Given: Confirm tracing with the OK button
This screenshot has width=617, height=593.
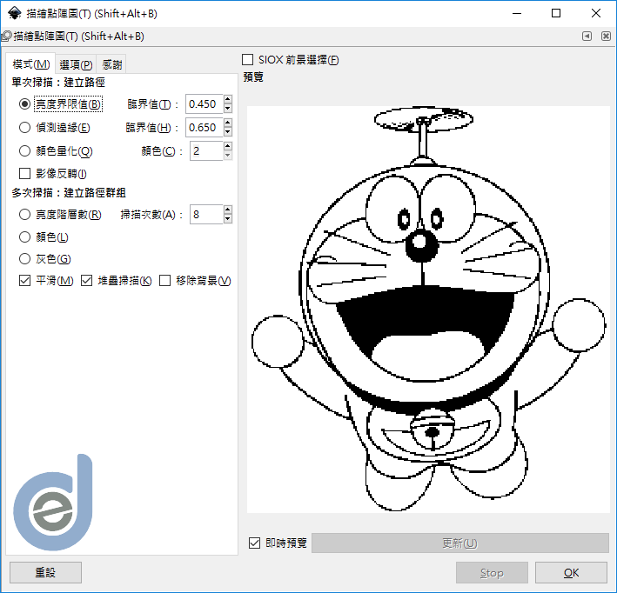Looking at the screenshot, I should [x=571, y=572].
